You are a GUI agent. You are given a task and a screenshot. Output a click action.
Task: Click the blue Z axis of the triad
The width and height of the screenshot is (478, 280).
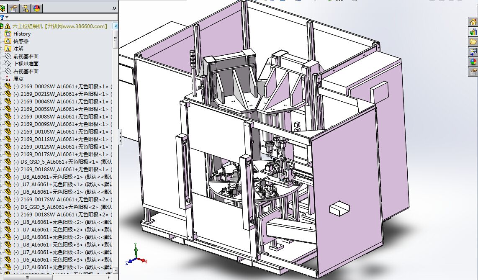tap(130, 261)
